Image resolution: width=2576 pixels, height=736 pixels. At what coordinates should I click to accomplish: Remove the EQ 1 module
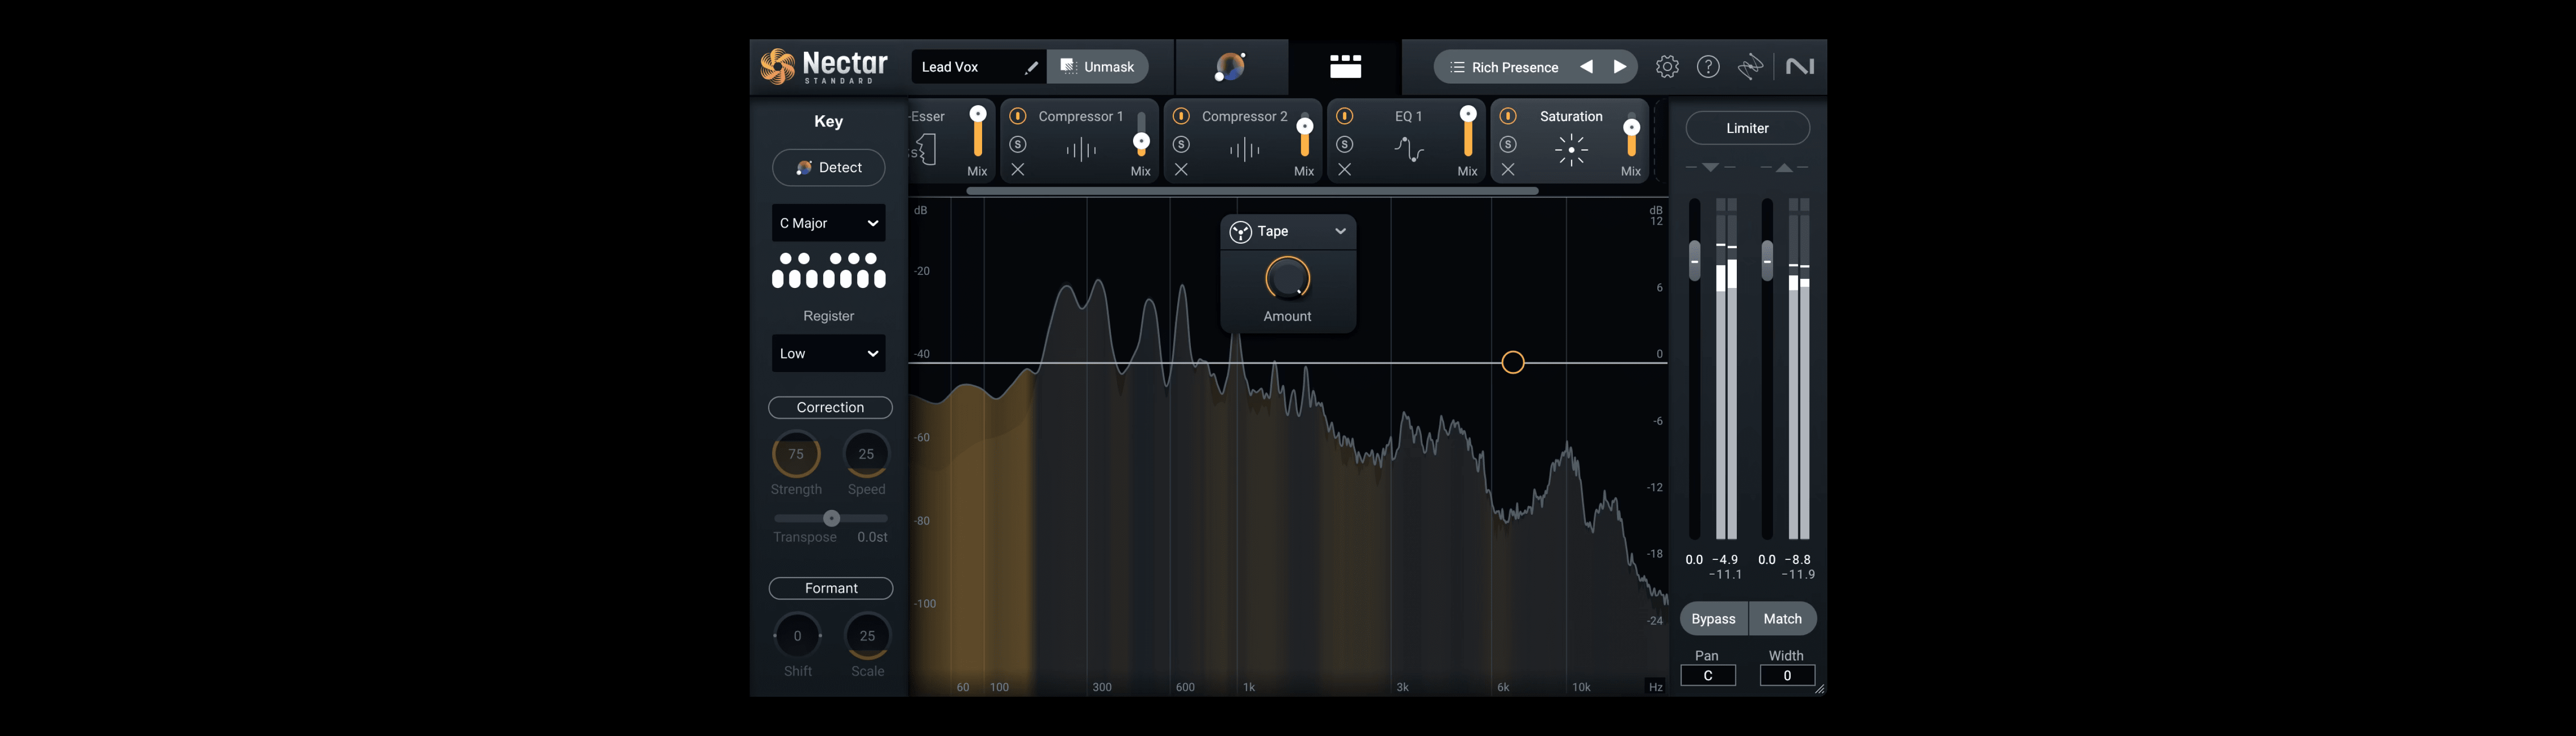(1345, 170)
